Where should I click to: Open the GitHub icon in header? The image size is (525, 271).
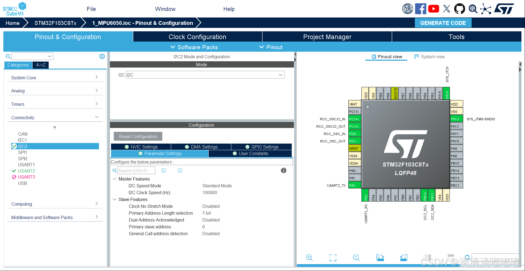pos(459,9)
